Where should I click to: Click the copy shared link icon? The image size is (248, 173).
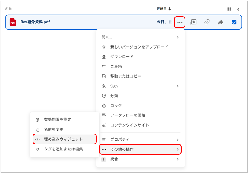coord(207,22)
